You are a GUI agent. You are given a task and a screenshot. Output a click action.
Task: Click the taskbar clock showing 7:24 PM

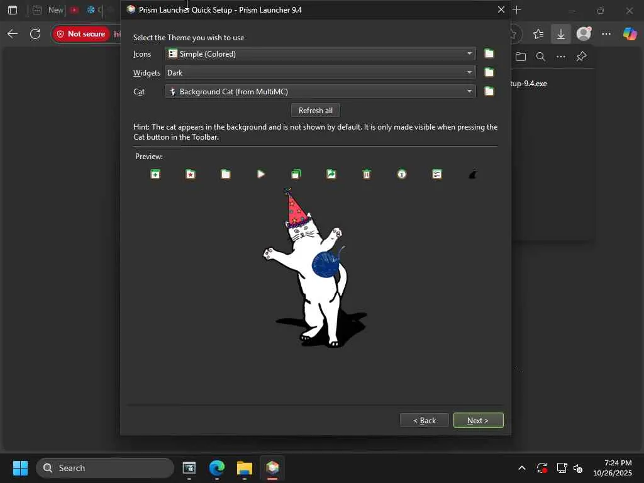pos(613,468)
